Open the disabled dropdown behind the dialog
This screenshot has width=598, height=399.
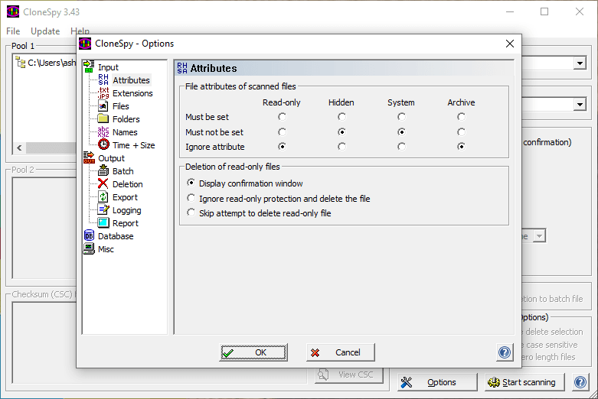[x=539, y=236]
